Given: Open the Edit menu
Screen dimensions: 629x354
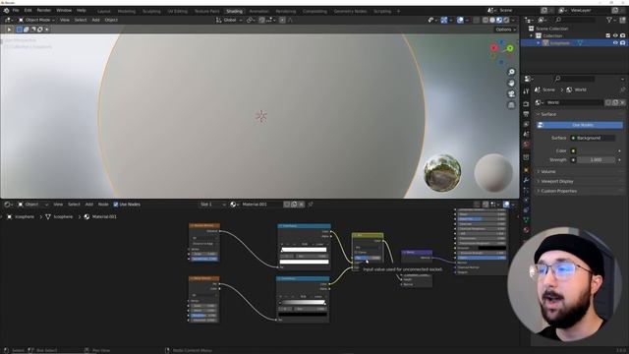Looking at the screenshot, I should click(x=29, y=11).
